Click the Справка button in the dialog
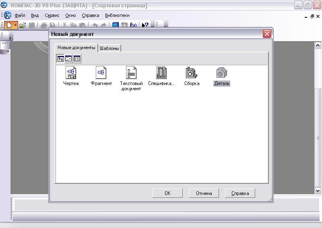322x228 pixels. pyautogui.click(x=240, y=193)
